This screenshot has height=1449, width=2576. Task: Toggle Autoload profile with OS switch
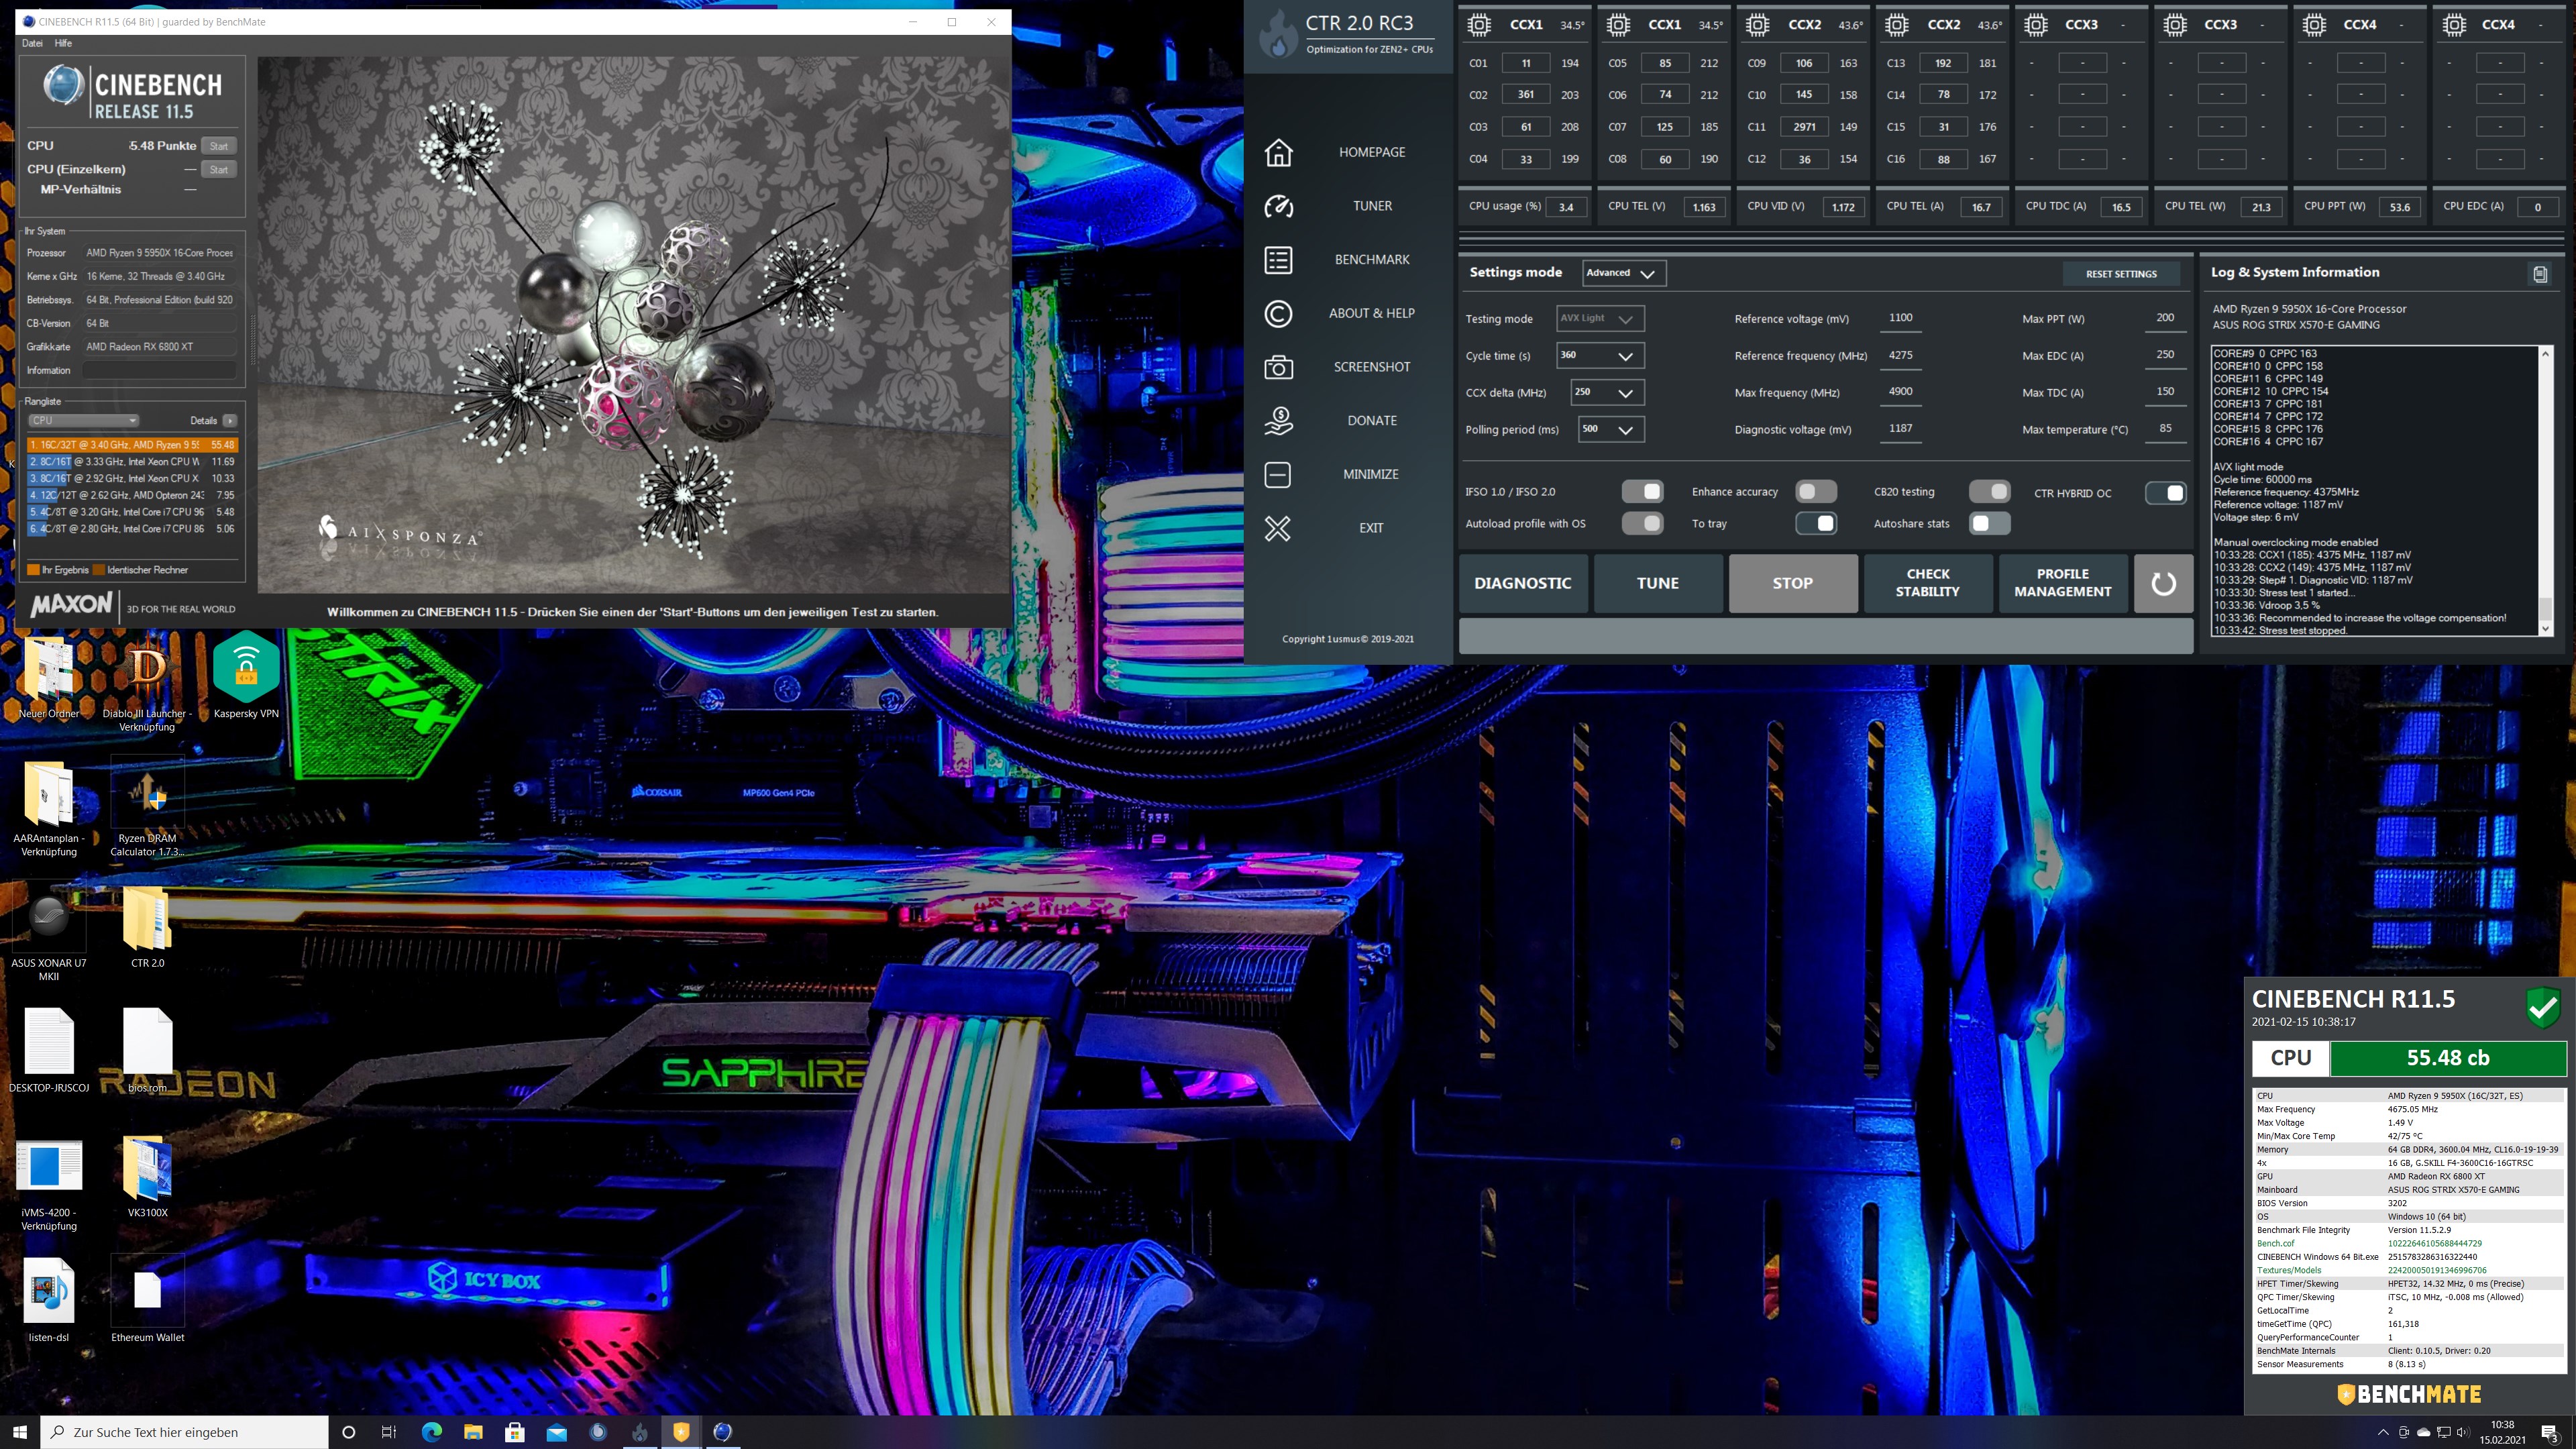click(x=1642, y=523)
